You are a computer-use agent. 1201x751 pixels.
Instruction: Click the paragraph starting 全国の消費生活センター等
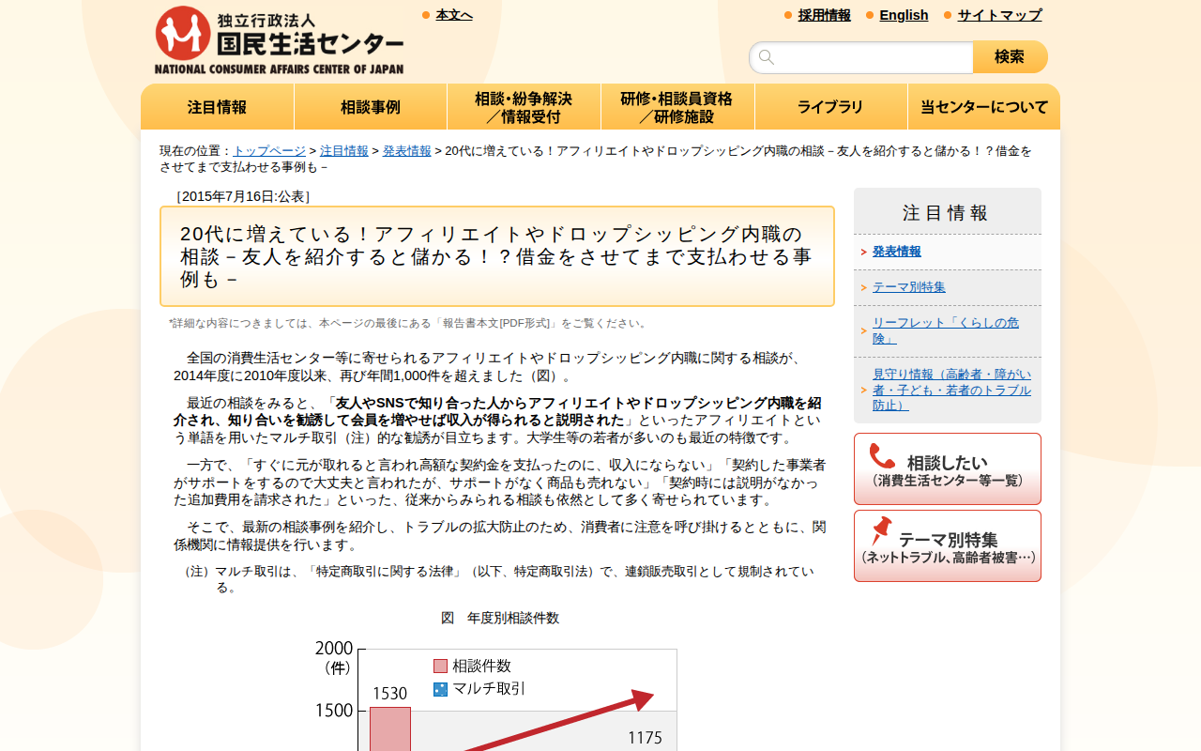[x=489, y=367]
